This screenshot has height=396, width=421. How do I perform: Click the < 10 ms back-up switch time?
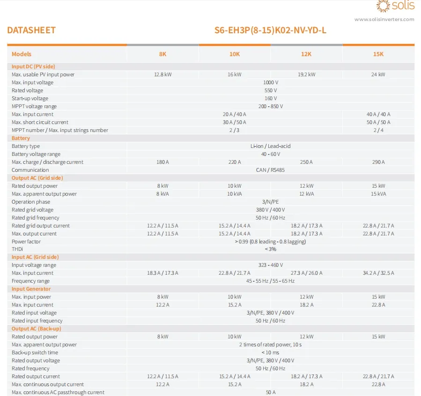[x=270, y=352]
